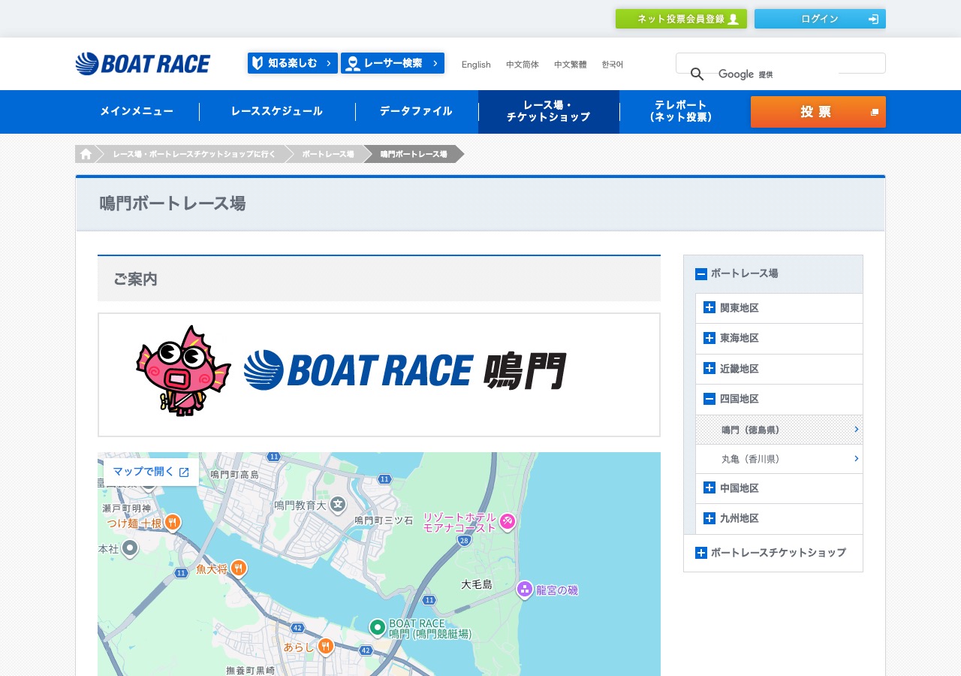
Task: Open the レーススケジュール nav item
Action: point(277,111)
